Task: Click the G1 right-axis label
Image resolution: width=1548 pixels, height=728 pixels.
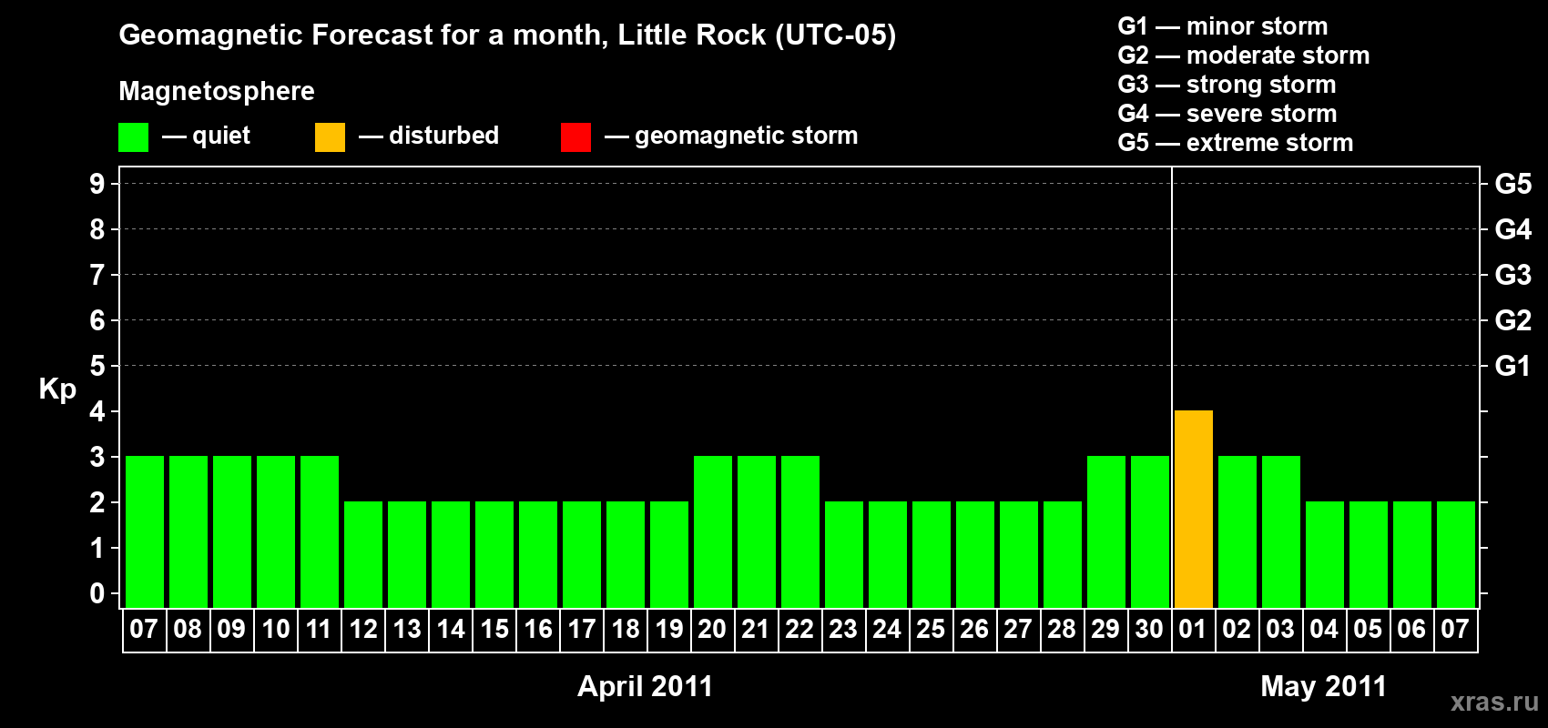Action: pyautogui.click(x=1513, y=366)
